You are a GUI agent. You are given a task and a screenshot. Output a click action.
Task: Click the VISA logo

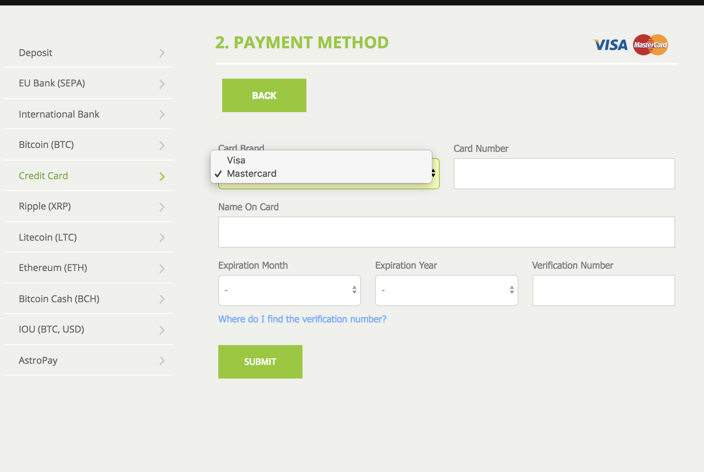click(610, 45)
